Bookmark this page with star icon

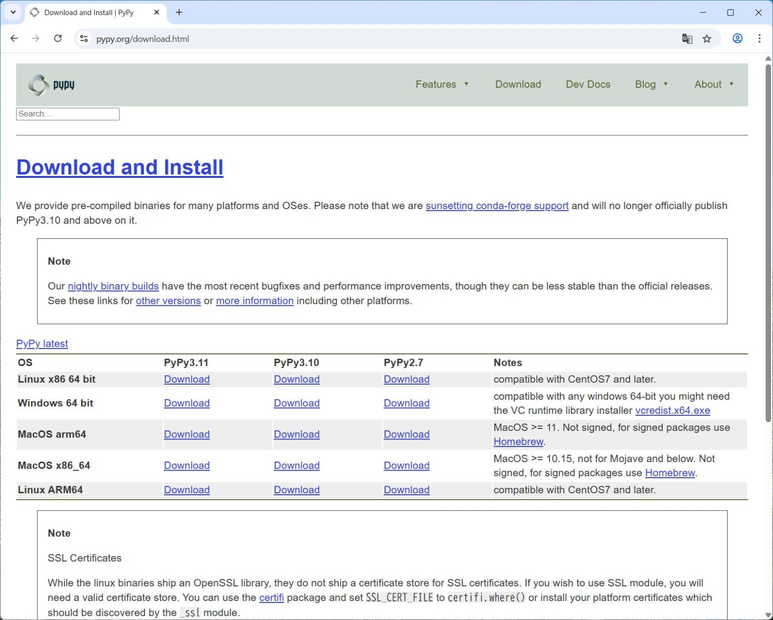[x=707, y=39]
